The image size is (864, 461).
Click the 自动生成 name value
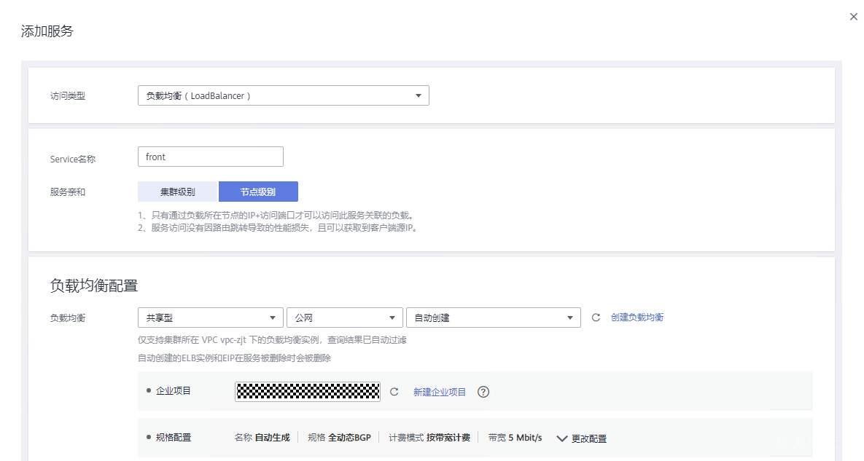(x=272, y=438)
